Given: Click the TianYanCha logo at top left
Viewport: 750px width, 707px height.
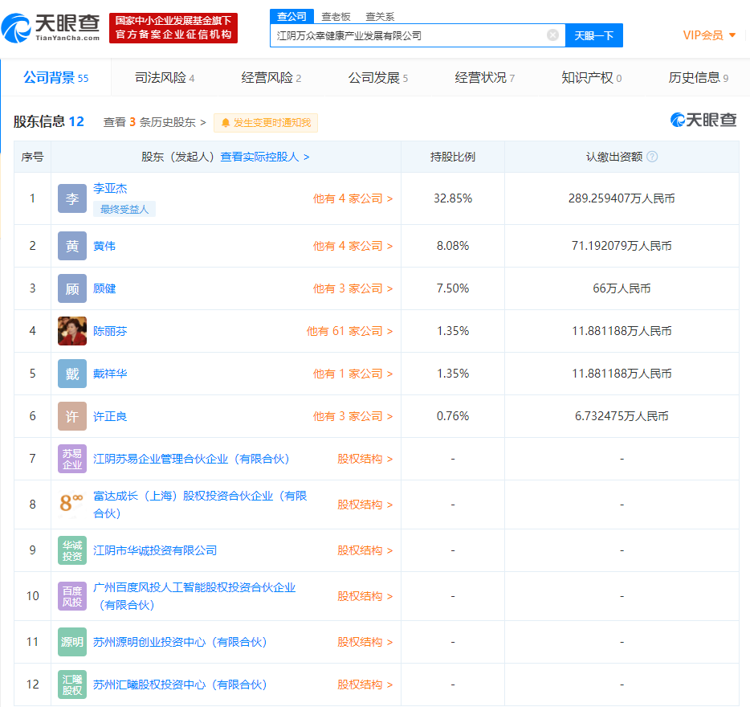Looking at the screenshot, I should (51, 28).
